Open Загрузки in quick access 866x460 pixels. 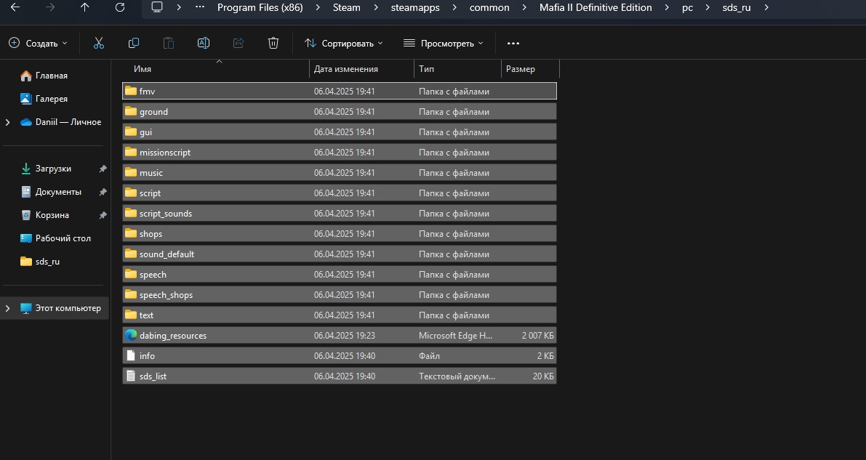[53, 169]
